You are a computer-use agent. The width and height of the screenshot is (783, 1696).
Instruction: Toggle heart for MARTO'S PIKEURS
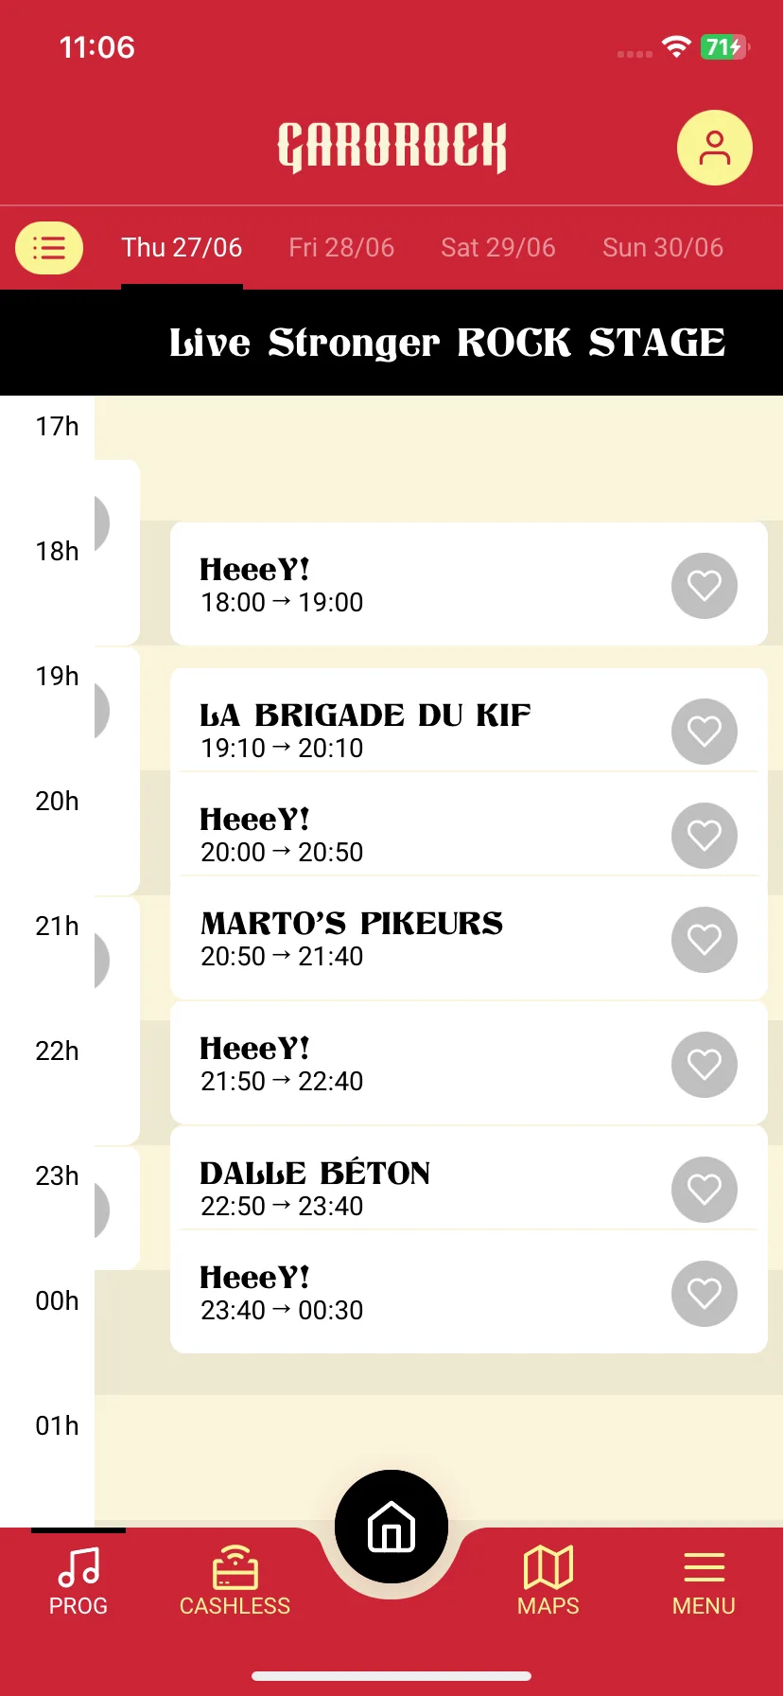click(705, 940)
